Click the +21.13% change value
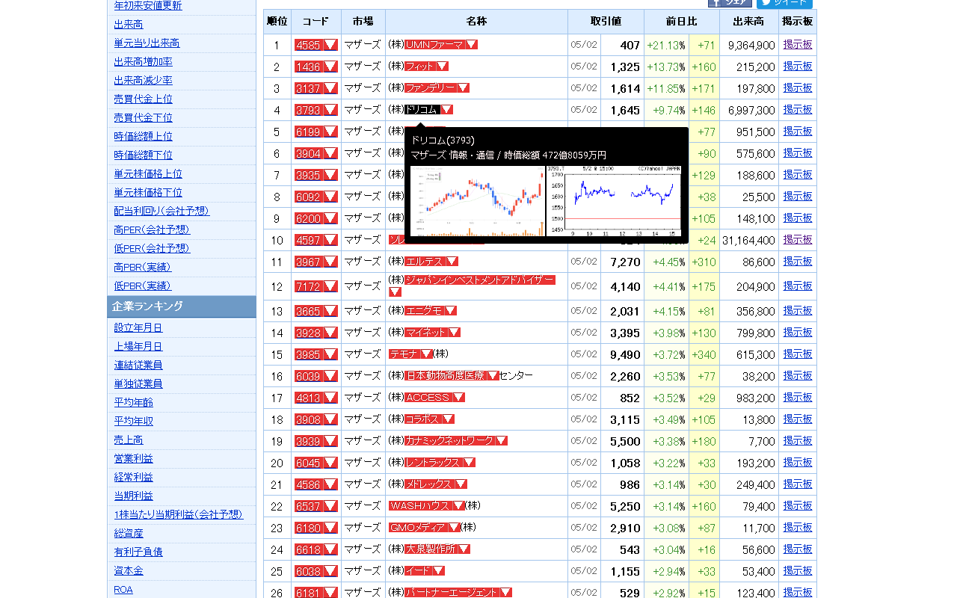Viewport: 957px width, 598px height. point(666,45)
